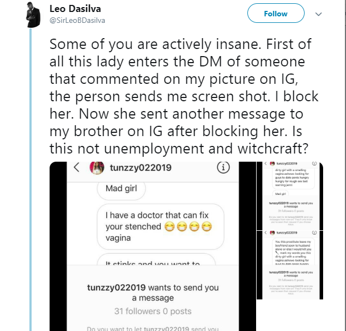Click tunzzy022019's avatar in the large screenshot
This screenshot has height=331, width=346.
[98, 168]
